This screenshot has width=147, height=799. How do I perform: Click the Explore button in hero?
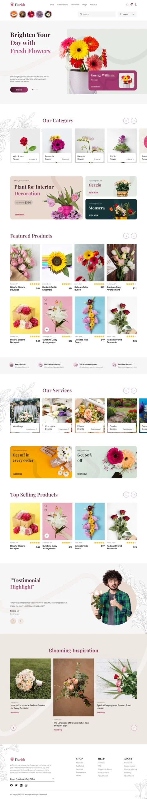pyautogui.click(x=19, y=90)
